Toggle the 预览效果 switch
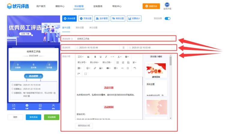This screenshot has width=225, height=134. pos(167,18)
